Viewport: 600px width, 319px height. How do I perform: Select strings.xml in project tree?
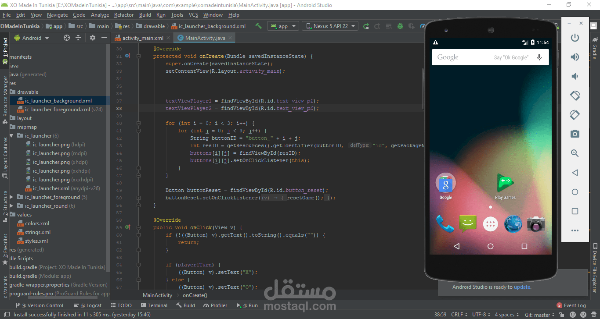point(37,232)
